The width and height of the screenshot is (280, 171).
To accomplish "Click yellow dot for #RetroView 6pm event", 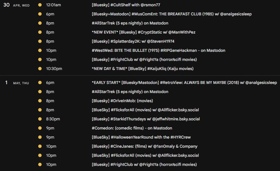I will 40,83.
